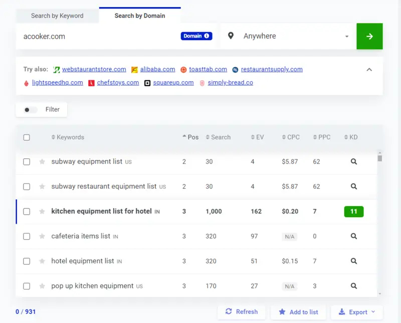Star the subway restaurant equipment list keyword

(42, 186)
